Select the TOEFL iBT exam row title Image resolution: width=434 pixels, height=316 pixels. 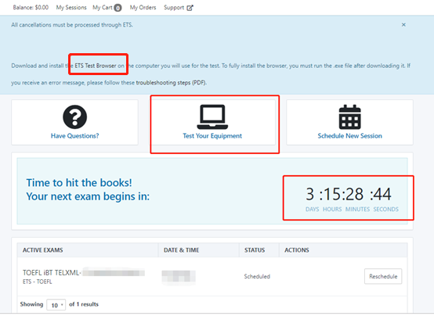[x=52, y=273]
